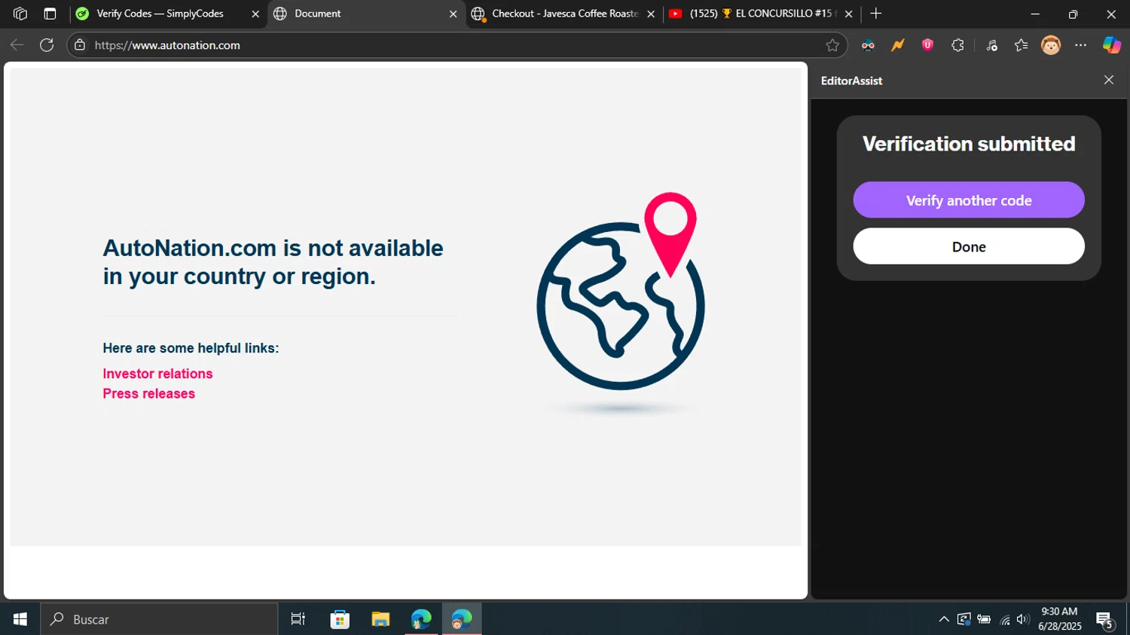Click the autonation.com address bar

(x=456, y=45)
